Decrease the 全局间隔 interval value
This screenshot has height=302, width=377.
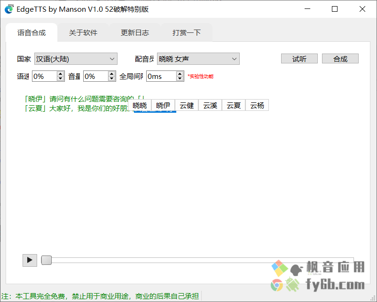tap(180, 79)
